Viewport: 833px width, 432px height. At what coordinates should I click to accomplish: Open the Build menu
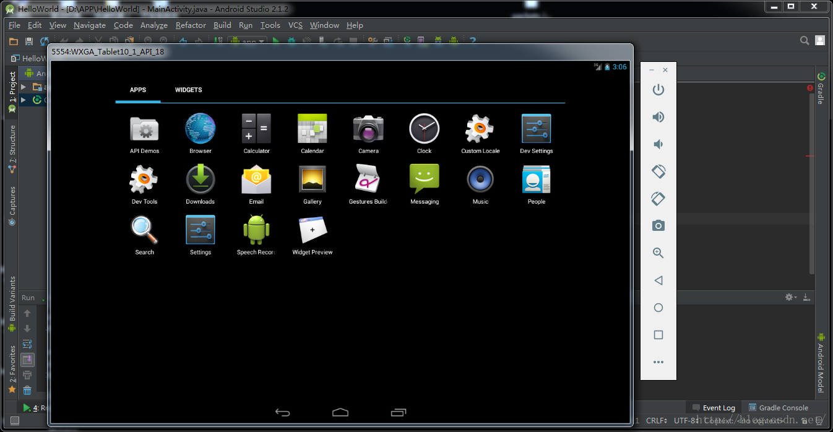pyautogui.click(x=222, y=25)
